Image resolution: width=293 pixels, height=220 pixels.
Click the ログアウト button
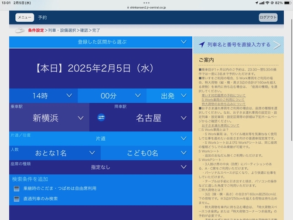268,18
